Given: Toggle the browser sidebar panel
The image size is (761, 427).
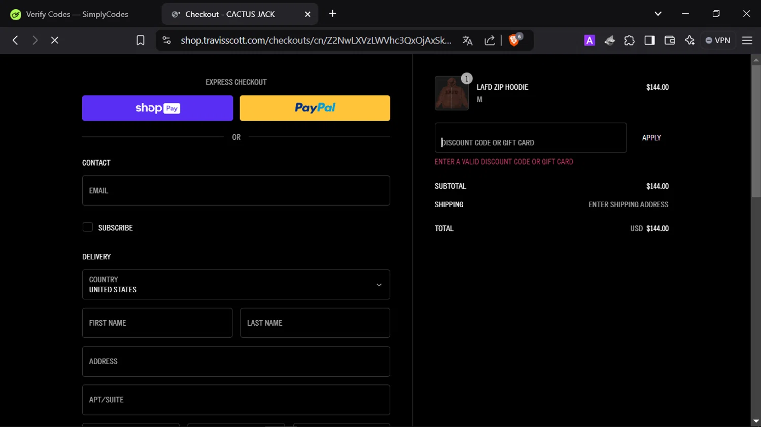Looking at the screenshot, I should coord(649,41).
